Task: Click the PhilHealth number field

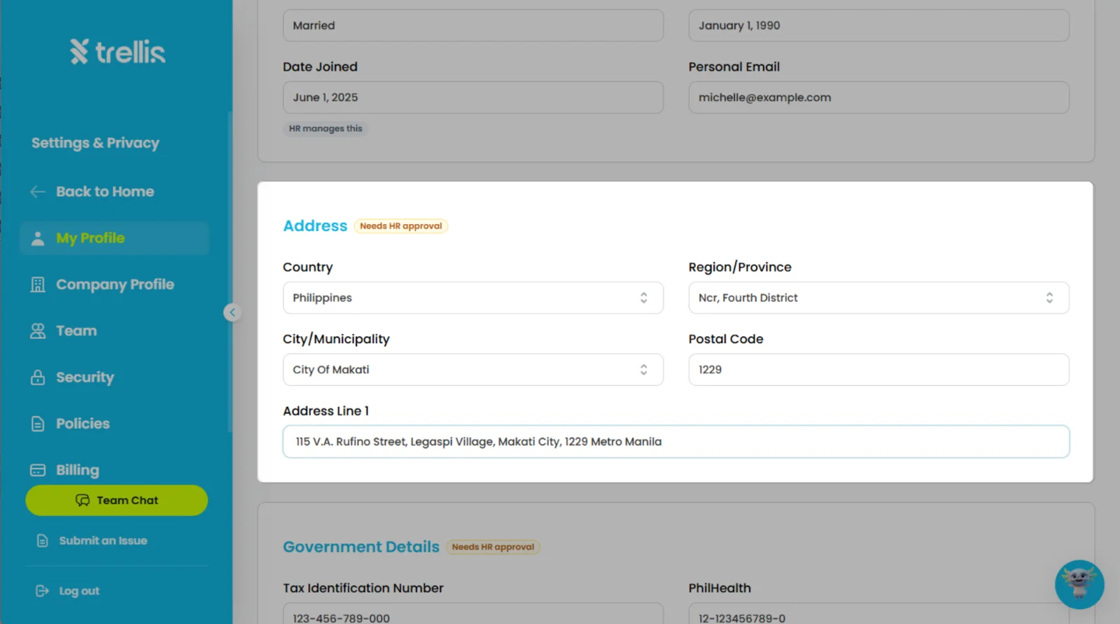Action: point(878,613)
